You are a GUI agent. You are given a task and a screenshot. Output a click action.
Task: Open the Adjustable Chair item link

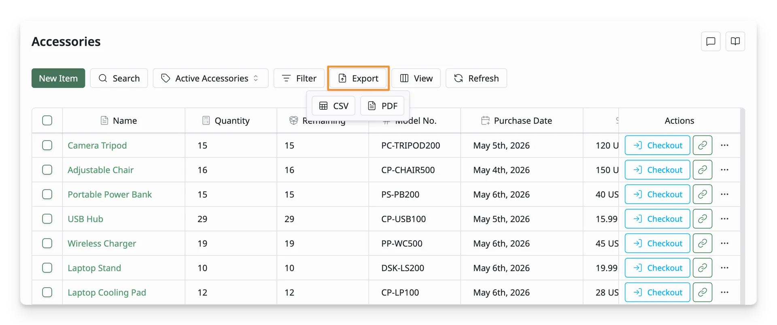tap(100, 170)
